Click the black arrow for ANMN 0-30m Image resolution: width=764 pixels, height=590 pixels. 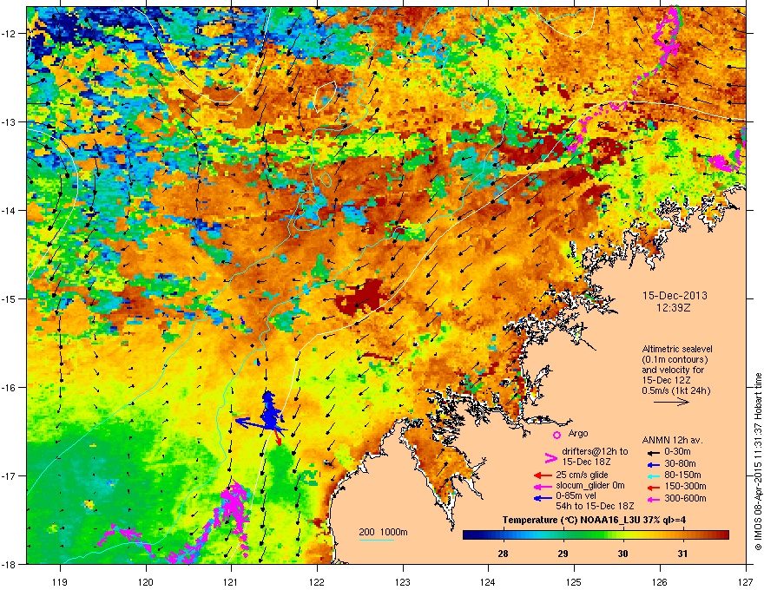652,452
